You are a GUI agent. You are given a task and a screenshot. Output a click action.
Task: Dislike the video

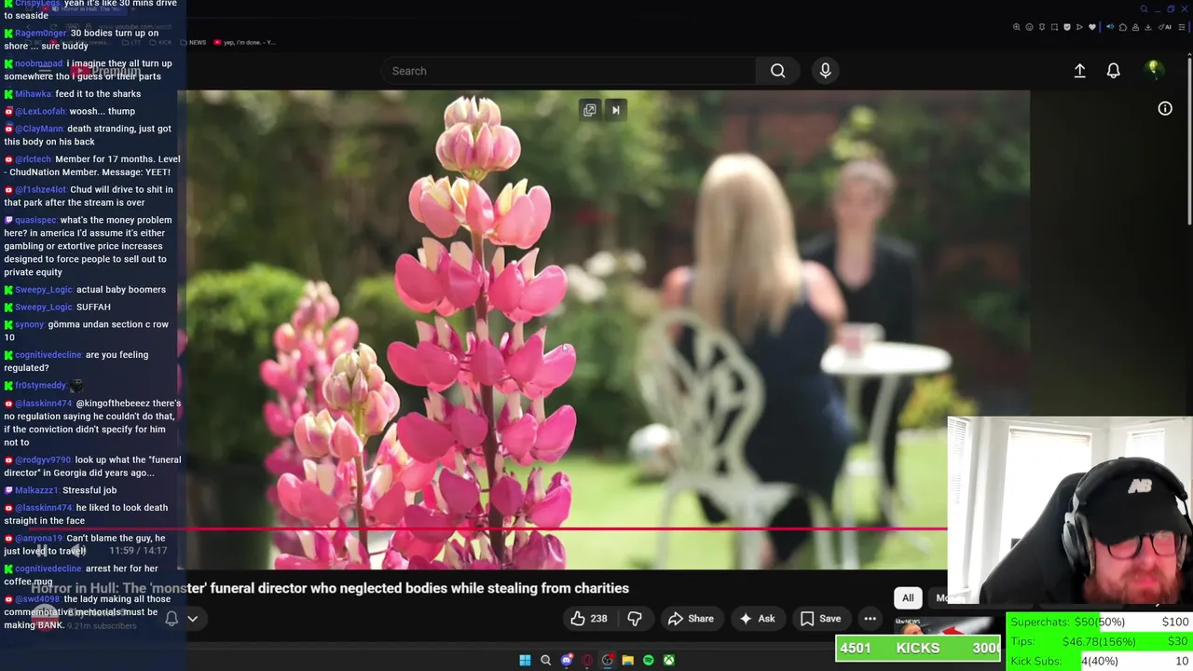click(x=634, y=619)
